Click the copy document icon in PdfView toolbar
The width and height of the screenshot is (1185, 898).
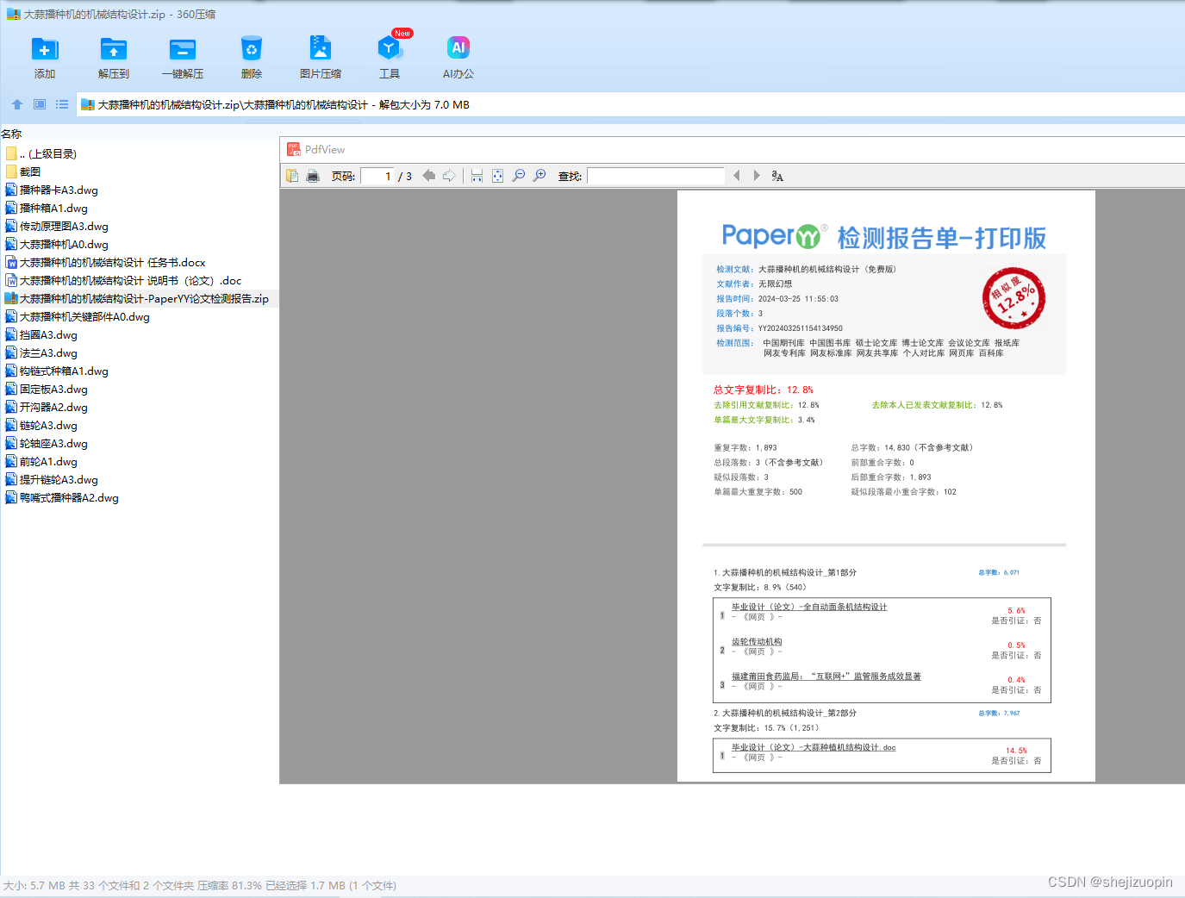292,176
